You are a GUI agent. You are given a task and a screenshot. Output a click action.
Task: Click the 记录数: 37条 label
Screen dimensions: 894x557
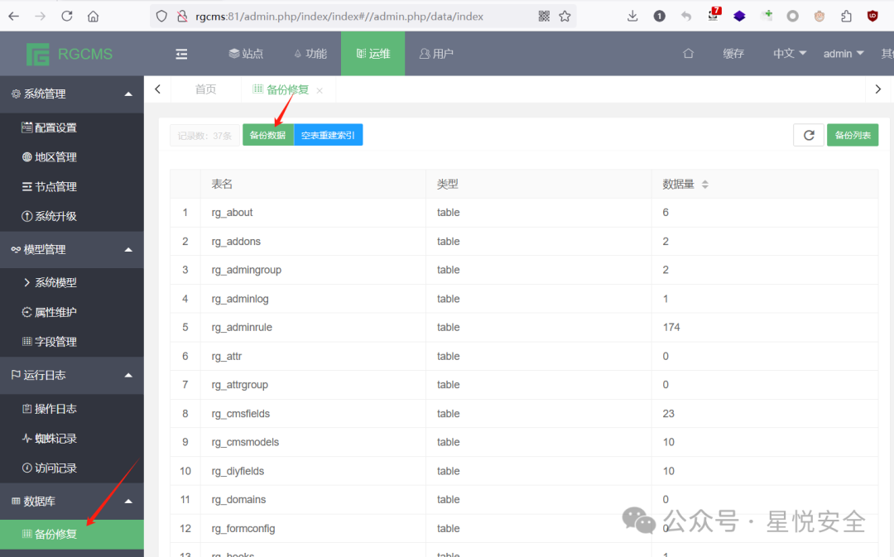(x=204, y=136)
